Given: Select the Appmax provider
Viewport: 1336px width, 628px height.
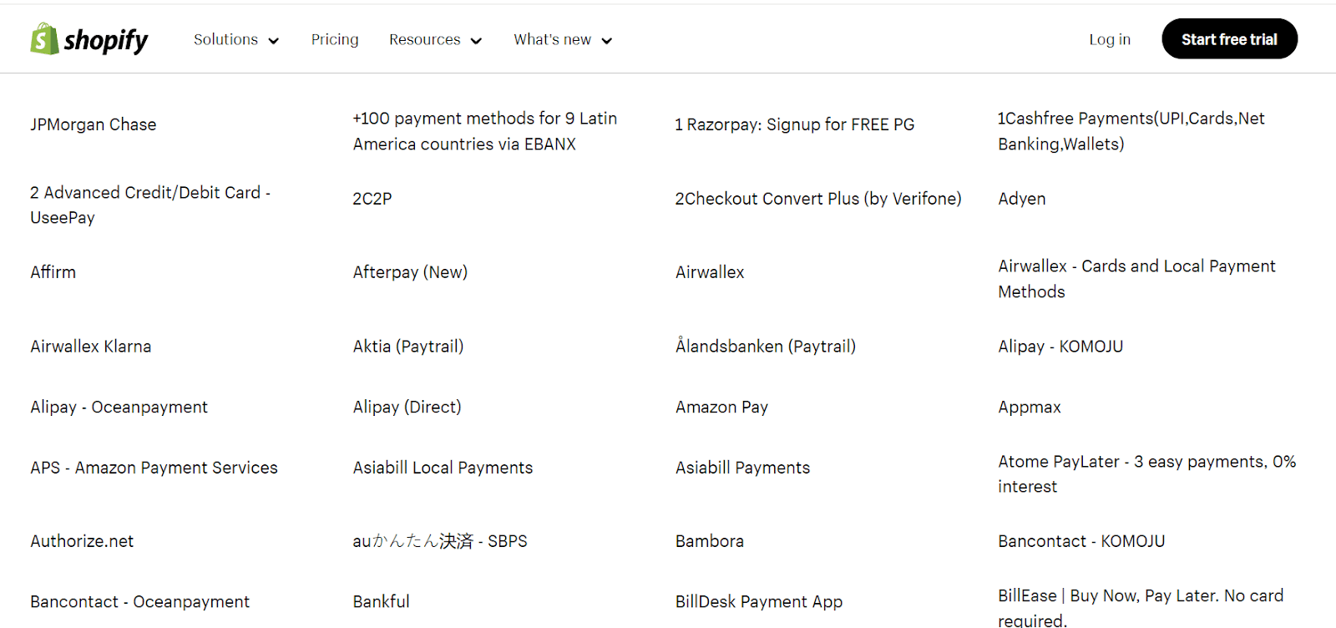Looking at the screenshot, I should (1030, 408).
